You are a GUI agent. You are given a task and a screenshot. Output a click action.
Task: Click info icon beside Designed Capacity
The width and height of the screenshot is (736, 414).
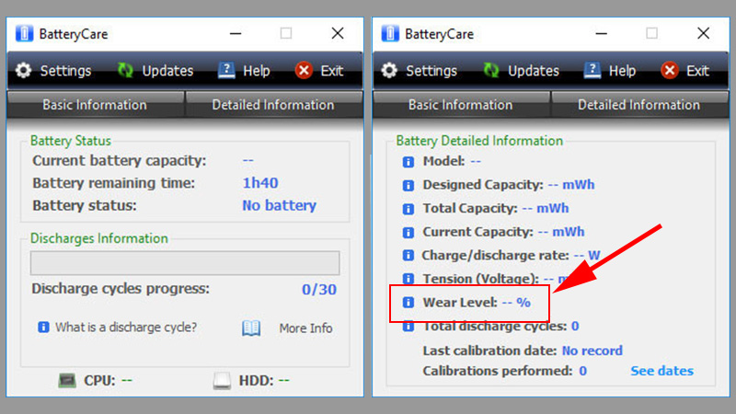[x=408, y=185]
